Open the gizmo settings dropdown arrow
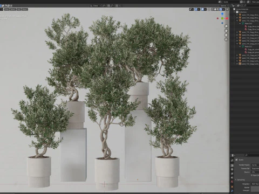This screenshot has width=259, height=194. [199, 9]
